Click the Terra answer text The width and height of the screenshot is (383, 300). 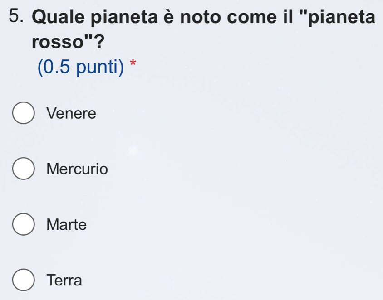(x=64, y=281)
